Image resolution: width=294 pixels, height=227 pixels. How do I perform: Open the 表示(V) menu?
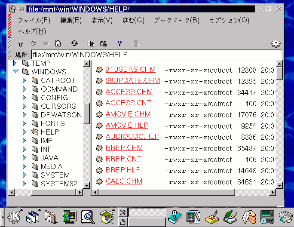pyautogui.click(x=102, y=20)
